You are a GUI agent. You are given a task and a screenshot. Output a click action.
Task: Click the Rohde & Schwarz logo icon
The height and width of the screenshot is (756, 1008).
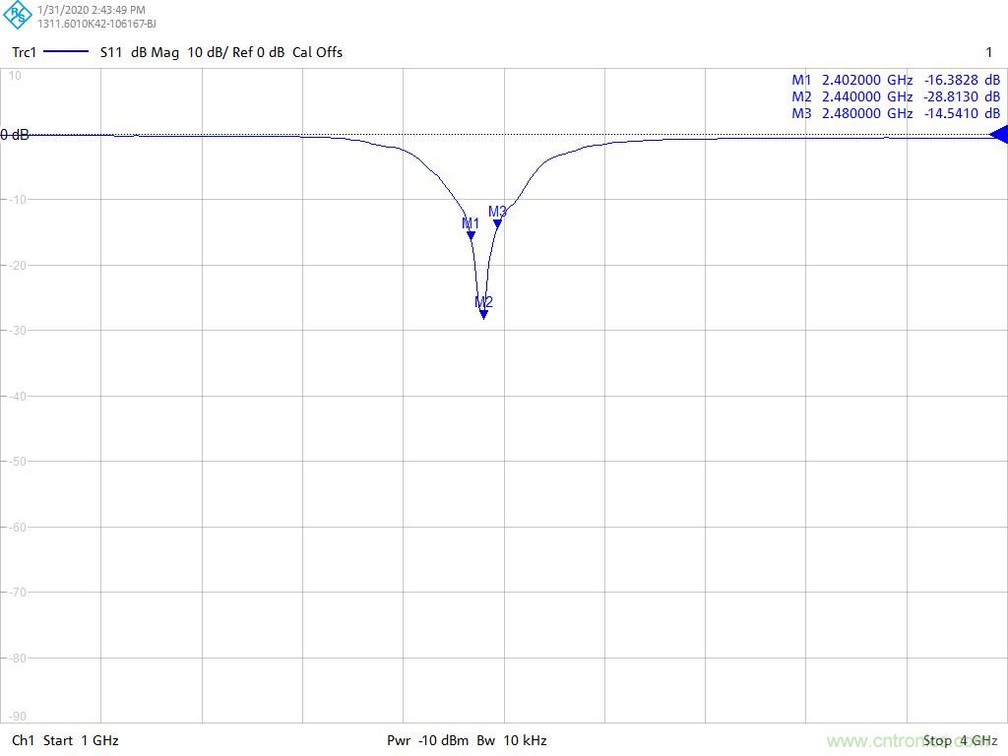pos(19,16)
